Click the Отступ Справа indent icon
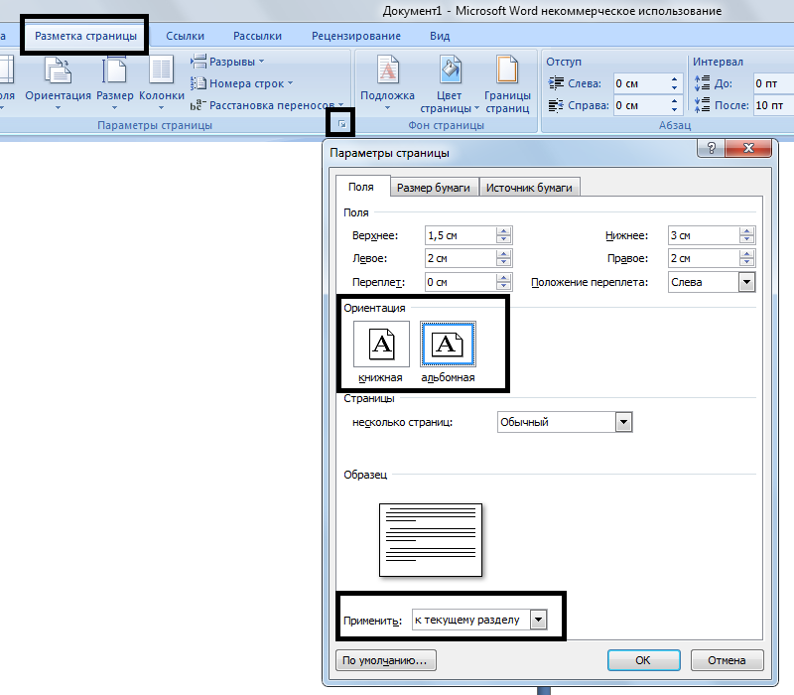 [x=556, y=105]
